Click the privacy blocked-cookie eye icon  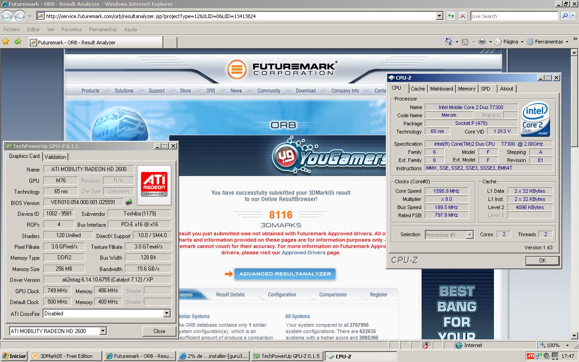[x=426, y=345]
